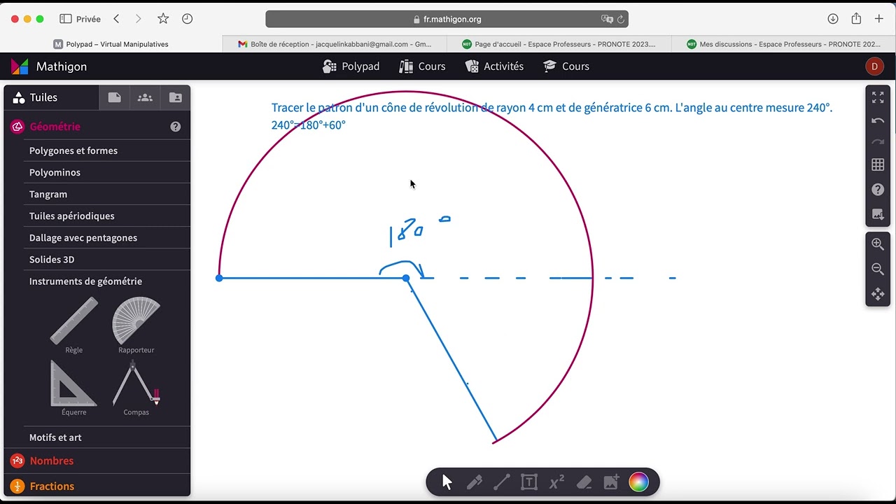Add the ruler (Règle) instrument
The image size is (896, 504).
coord(74,325)
